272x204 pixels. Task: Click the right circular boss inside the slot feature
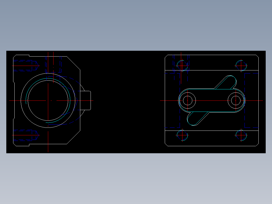(x=235, y=100)
